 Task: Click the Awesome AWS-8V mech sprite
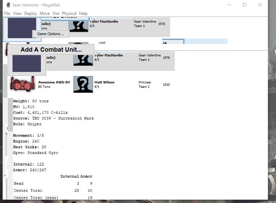click(x=23, y=83)
